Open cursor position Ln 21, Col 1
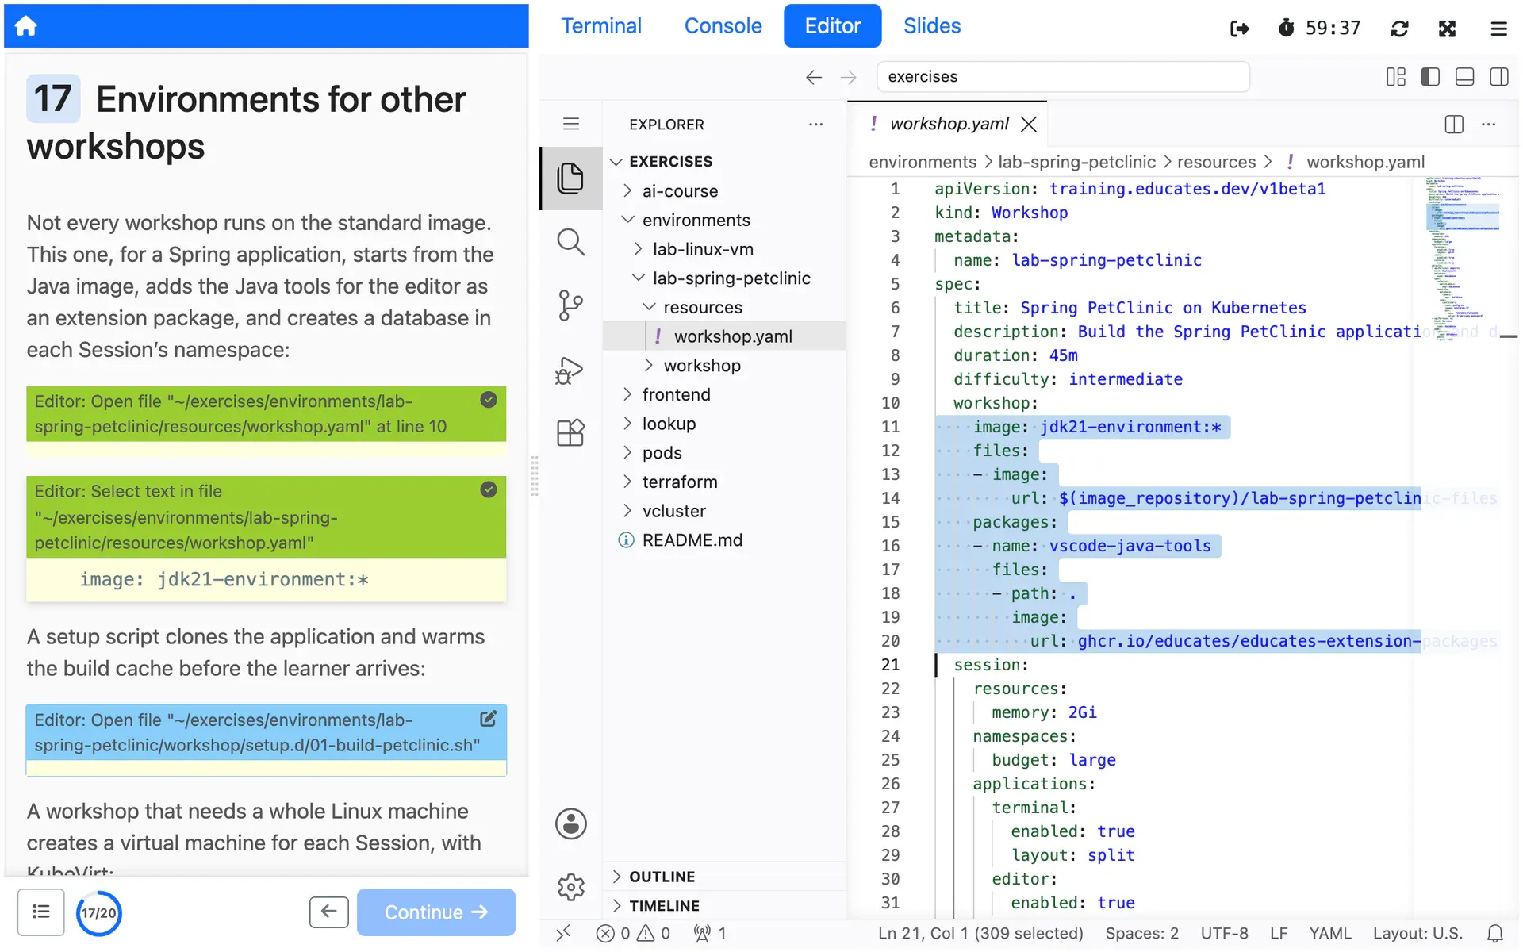The width and height of the screenshot is (1523, 952). pyautogui.click(x=980, y=934)
